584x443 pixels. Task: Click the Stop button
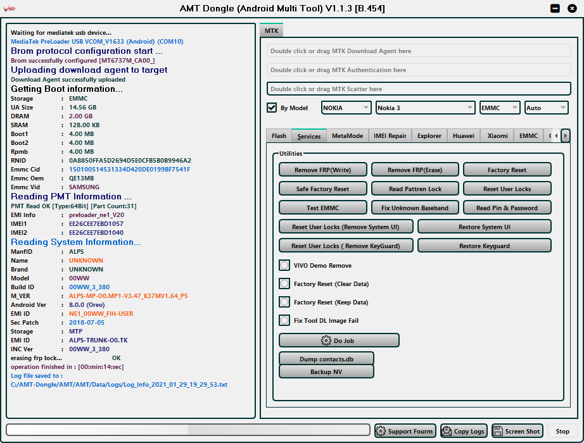pos(562,431)
